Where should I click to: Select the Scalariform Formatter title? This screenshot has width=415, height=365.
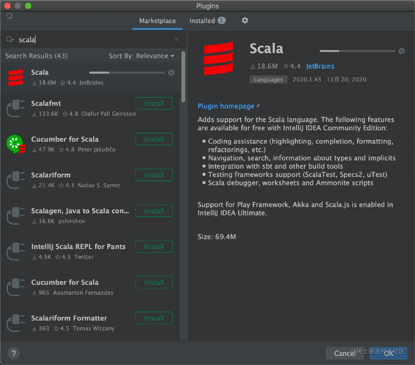[x=69, y=318]
